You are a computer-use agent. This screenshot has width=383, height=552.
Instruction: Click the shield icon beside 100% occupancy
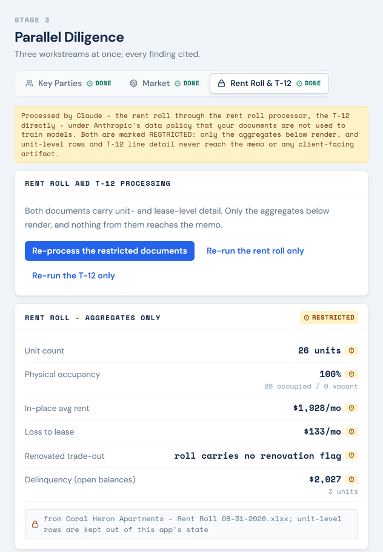tap(351, 374)
